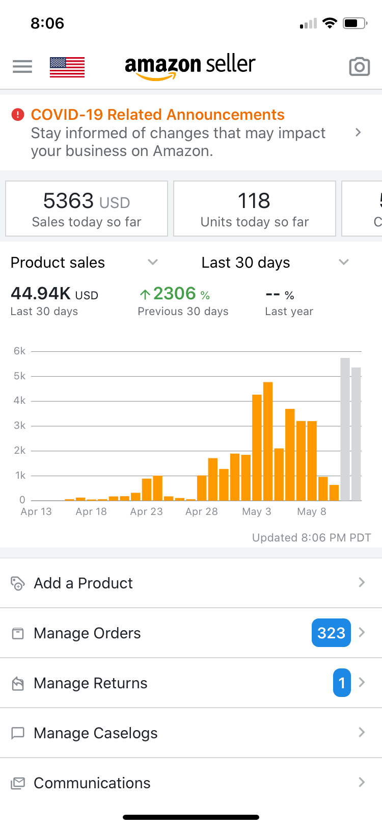
Task: Tap the amazon seller logo
Action: tap(190, 66)
